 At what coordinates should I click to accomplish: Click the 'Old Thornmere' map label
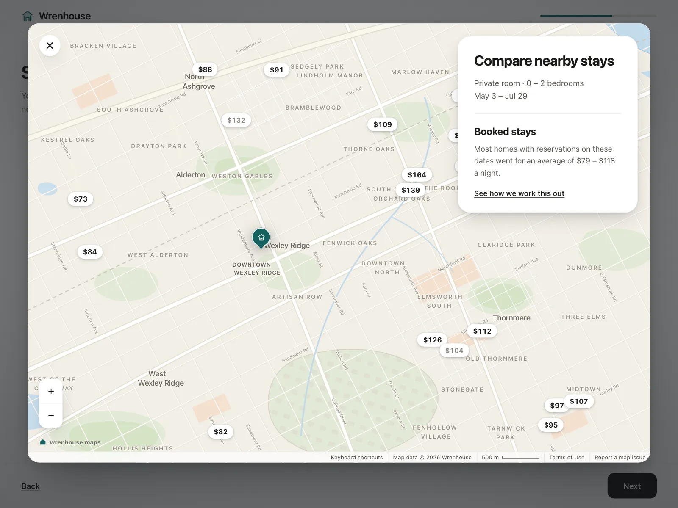[x=497, y=359]
